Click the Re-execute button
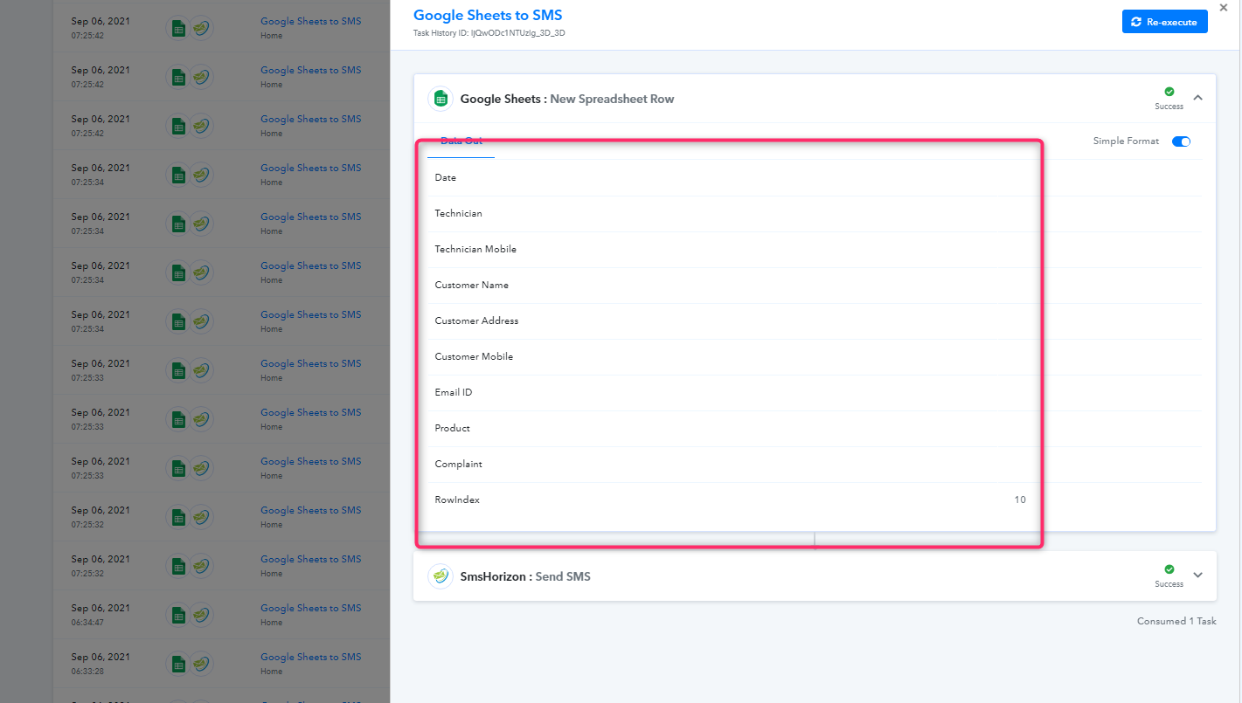This screenshot has height=703, width=1242. [1164, 22]
